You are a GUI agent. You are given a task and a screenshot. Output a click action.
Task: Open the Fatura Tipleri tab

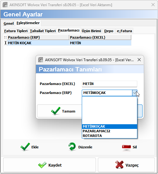(16, 31)
